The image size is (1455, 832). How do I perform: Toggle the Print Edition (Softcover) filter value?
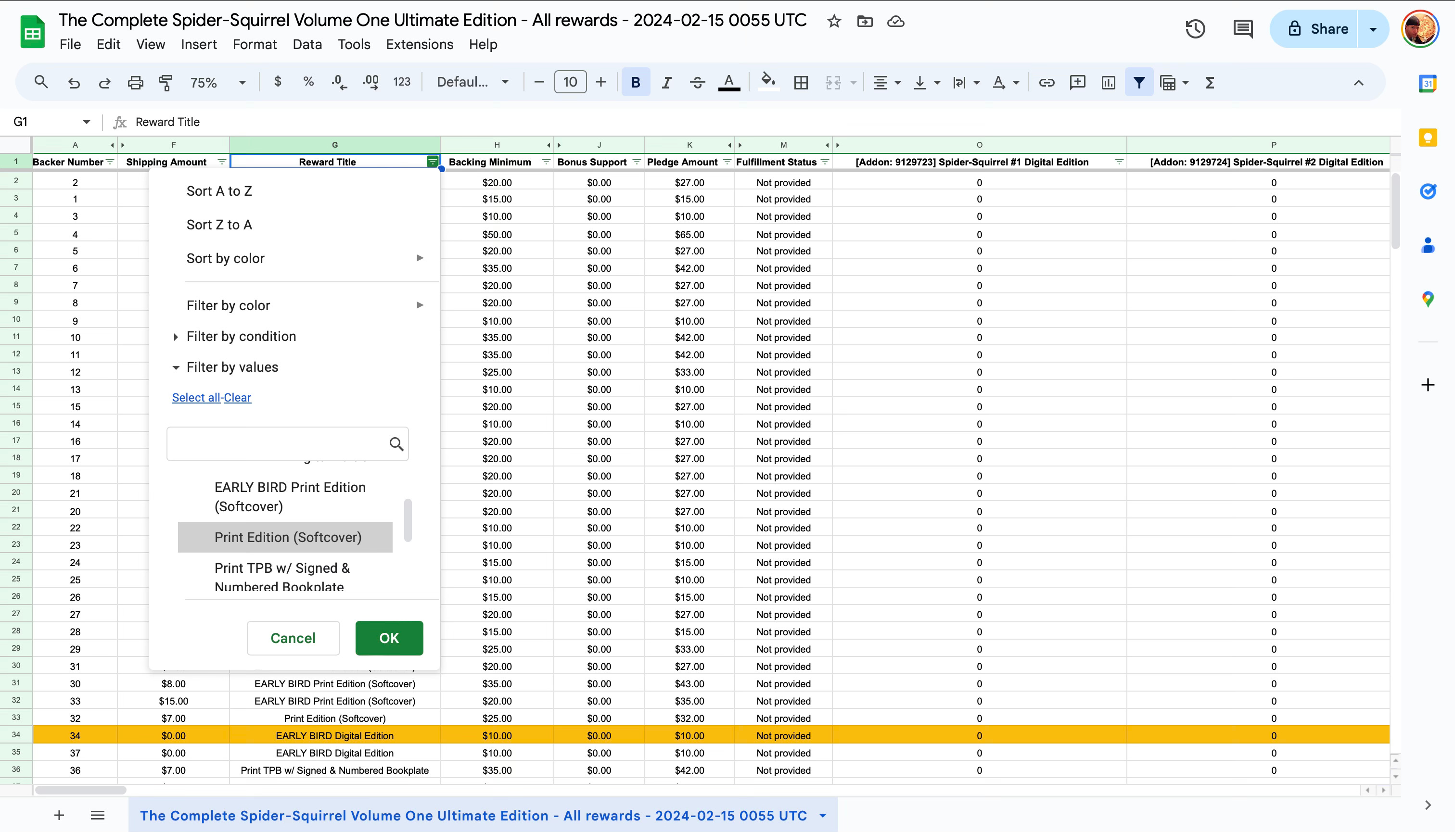click(288, 537)
